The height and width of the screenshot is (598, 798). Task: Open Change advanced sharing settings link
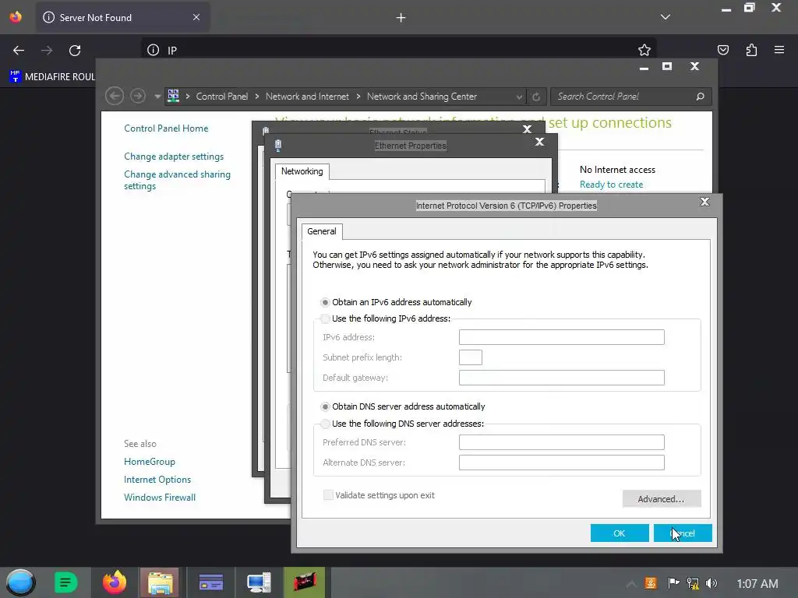177,180
